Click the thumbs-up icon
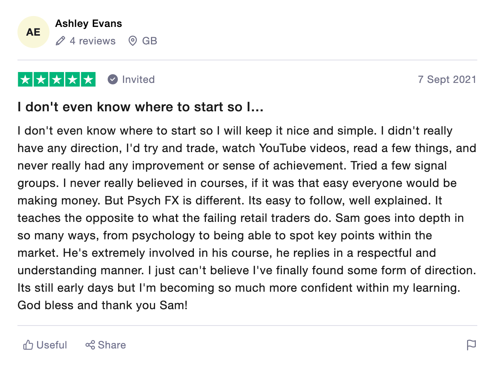This screenshot has height=367, width=494. tap(28, 345)
